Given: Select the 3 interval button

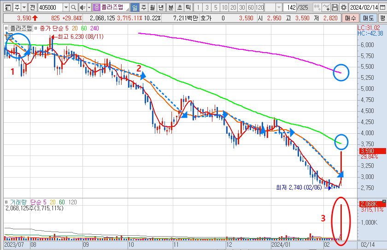Looking at the screenshot, I should coord(207,8).
